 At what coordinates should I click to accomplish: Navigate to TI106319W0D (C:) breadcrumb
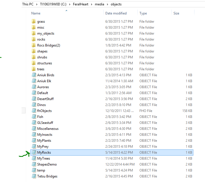click(53, 4)
